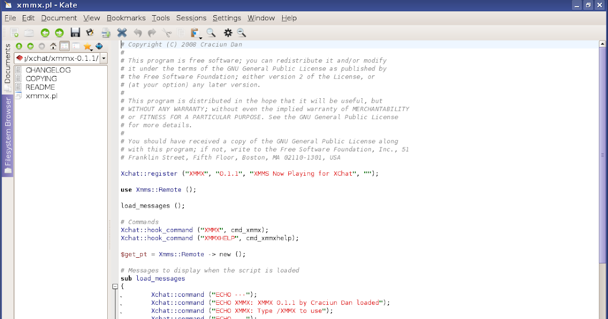Close the document with the blue X icon
The width and height of the screenshot is (608, 319).
122,33
